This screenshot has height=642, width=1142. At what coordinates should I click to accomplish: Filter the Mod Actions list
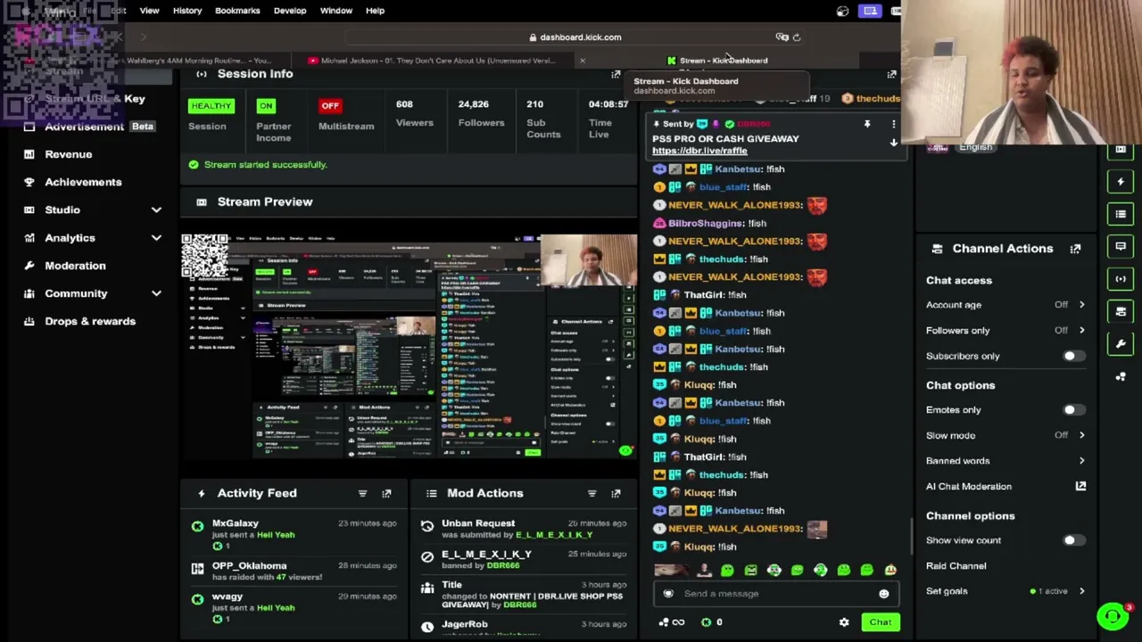(592, 493)
